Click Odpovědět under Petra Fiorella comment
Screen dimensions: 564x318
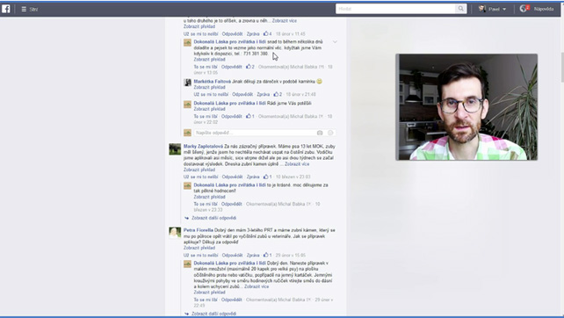pos(232,255)
